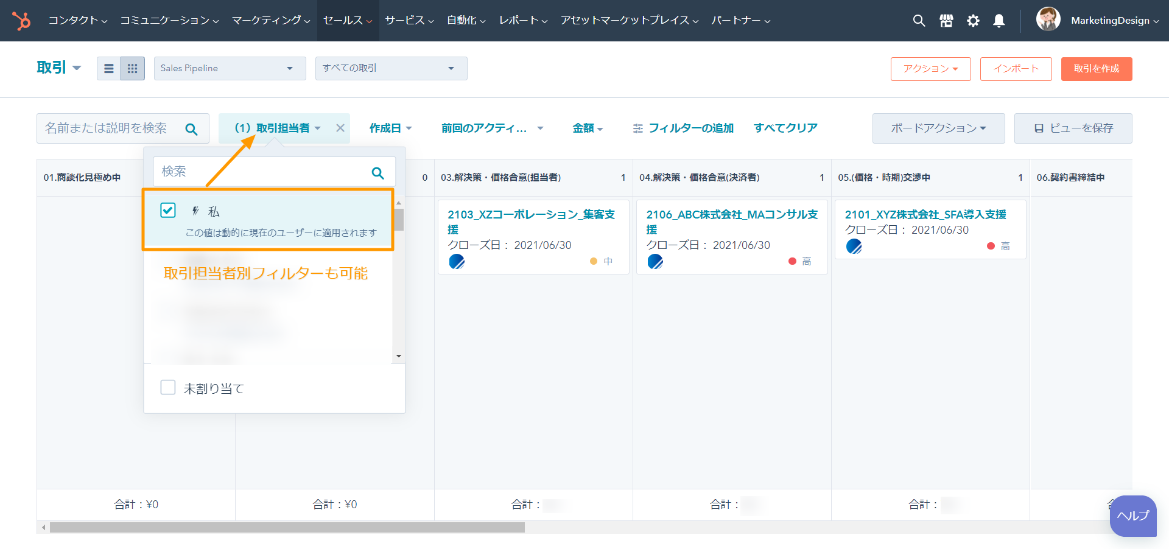This screenshot has width=1169, height=549.
Task: Open the マーケティング navigation menu
Action: coord(271,21)
